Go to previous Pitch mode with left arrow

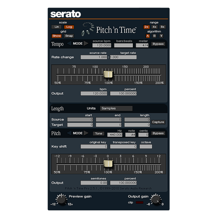pos(69,133)
